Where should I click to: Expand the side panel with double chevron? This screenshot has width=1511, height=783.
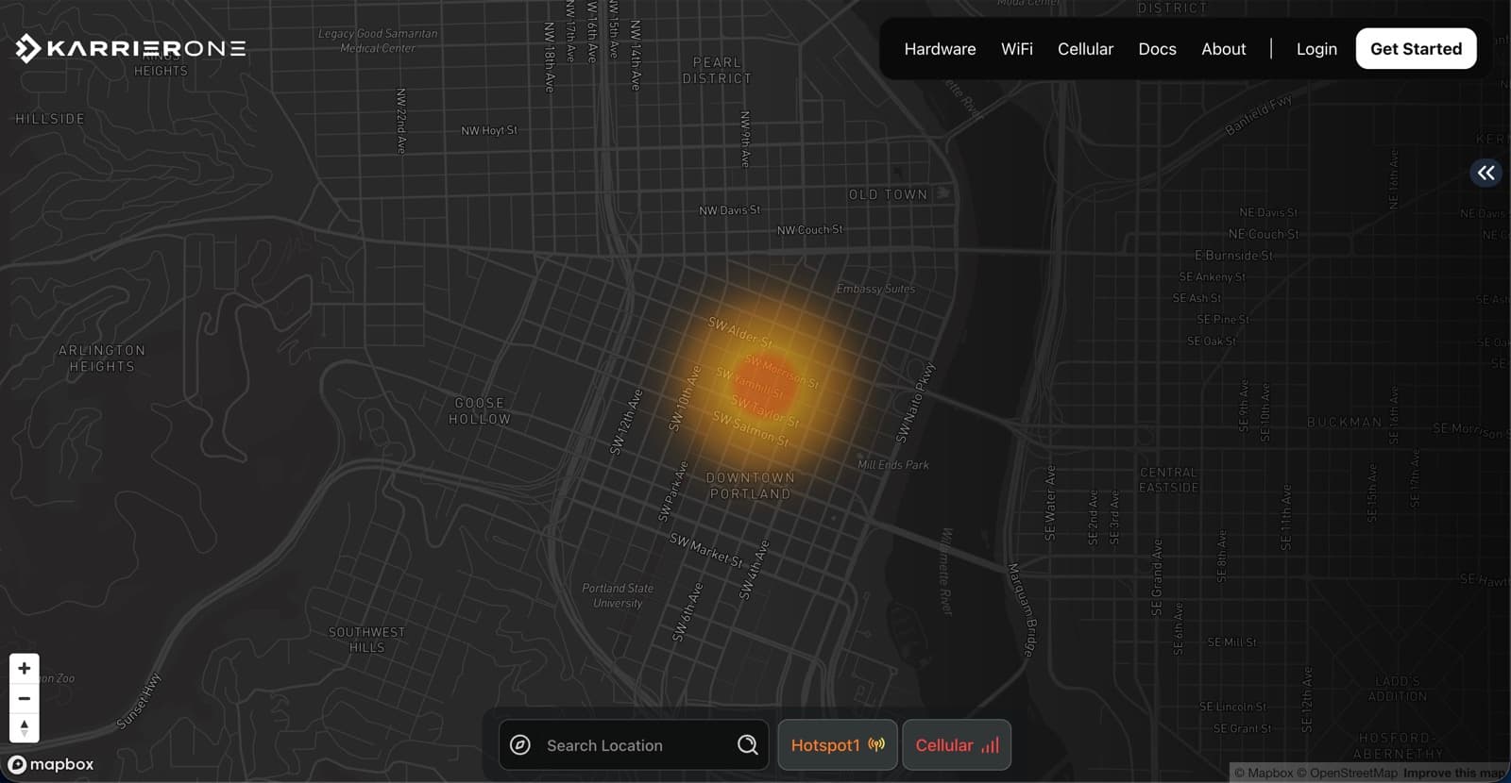point(1486,173)
